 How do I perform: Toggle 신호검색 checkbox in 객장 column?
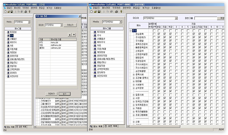170,51
